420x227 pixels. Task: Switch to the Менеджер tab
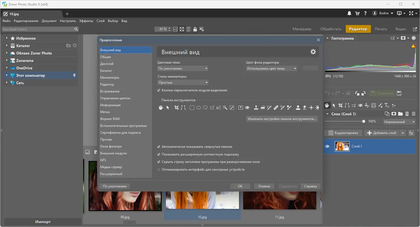(302, 29)
